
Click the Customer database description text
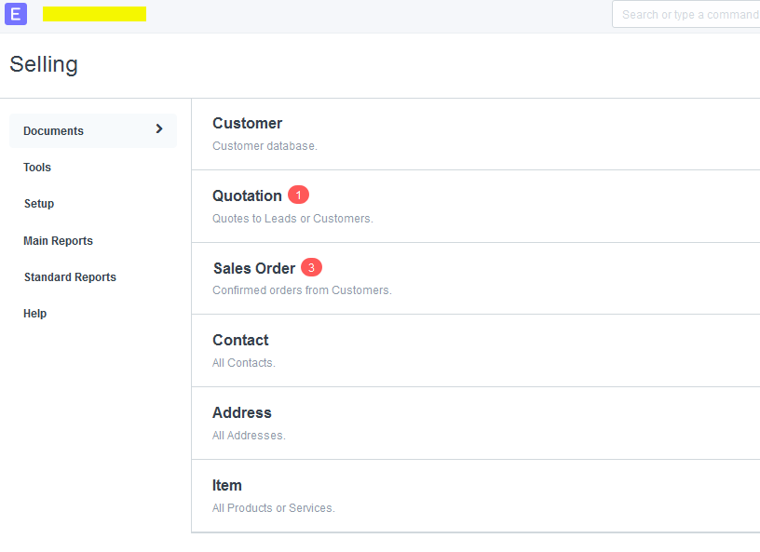click(265, 146)
